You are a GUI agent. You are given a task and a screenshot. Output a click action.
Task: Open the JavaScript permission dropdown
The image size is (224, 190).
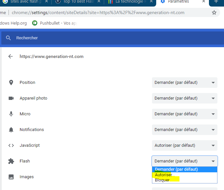point(185,145)
